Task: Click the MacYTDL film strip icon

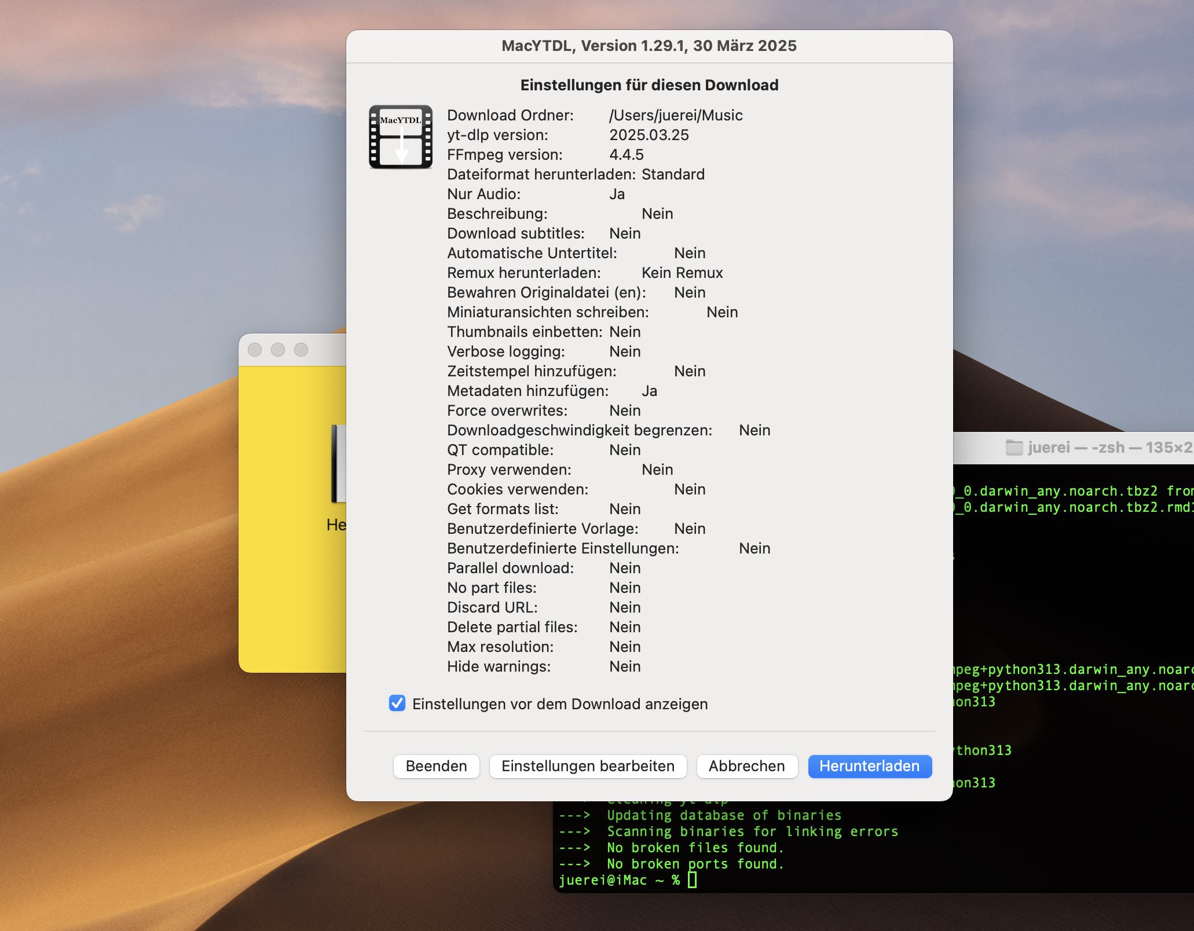Action: 401,137
